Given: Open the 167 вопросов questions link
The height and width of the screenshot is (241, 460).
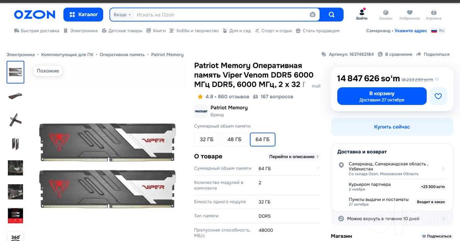Looking at the screenshot, I should coord(273,97).
